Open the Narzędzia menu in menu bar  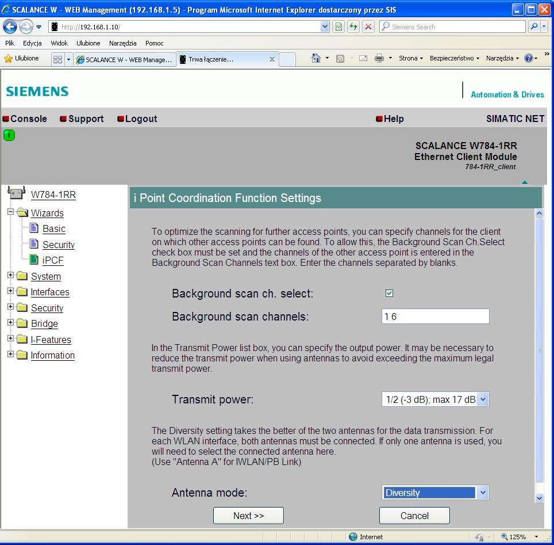[x=122, y=43]
